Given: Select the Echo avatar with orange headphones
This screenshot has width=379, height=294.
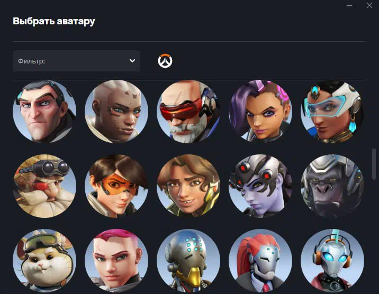Looking at the screenshot, I should [x=332, y=261].
